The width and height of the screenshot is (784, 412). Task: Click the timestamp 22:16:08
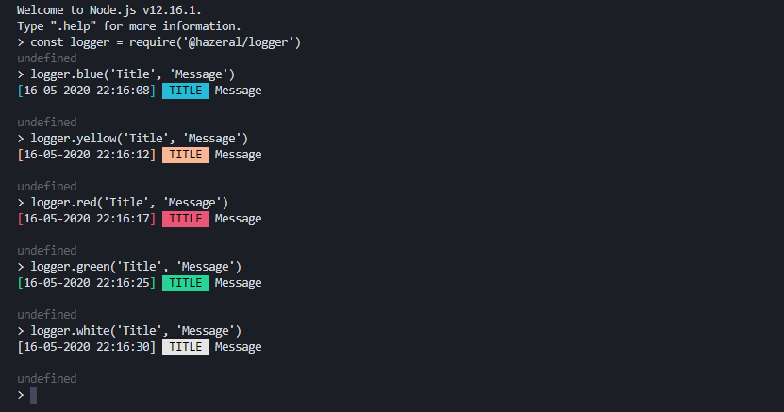coord(123,91)
